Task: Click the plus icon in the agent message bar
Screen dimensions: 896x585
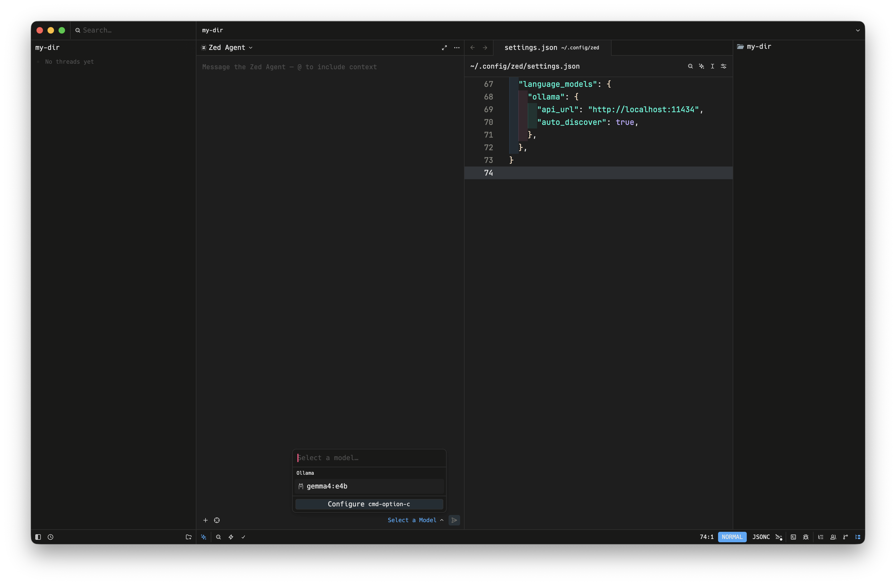Action: pos(206,520)
